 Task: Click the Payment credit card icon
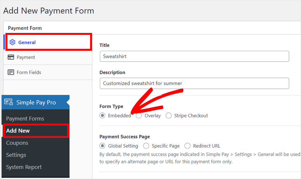click(11, 57)
